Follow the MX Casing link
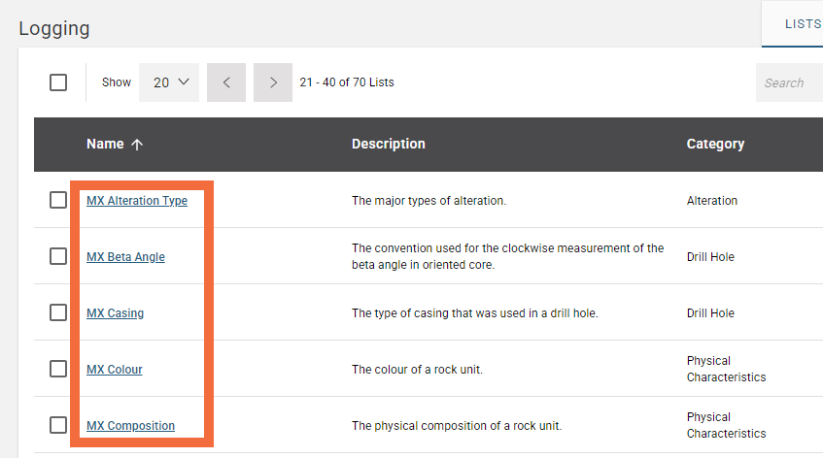Screen dimensions: 823x458 [115, 313]
